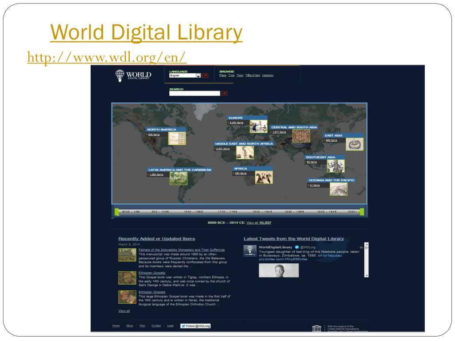The height and width of the screenshot is (341, 455).
Task: Click the red search arrow button
Action: point(224,93)
